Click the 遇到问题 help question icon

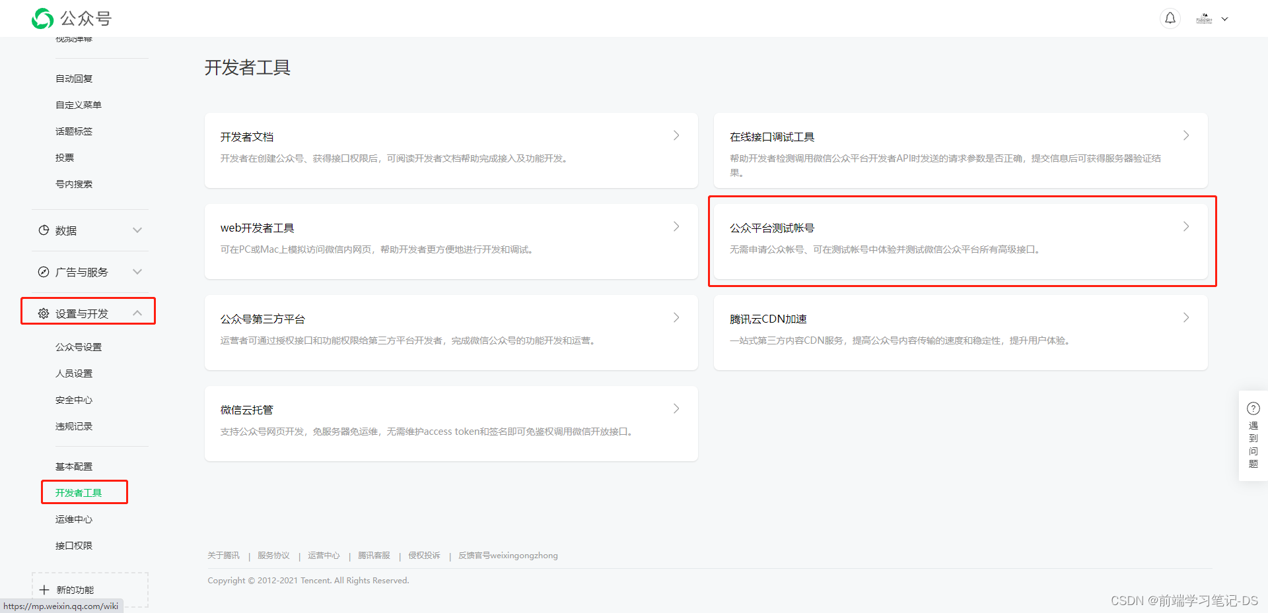(1253, 408)
